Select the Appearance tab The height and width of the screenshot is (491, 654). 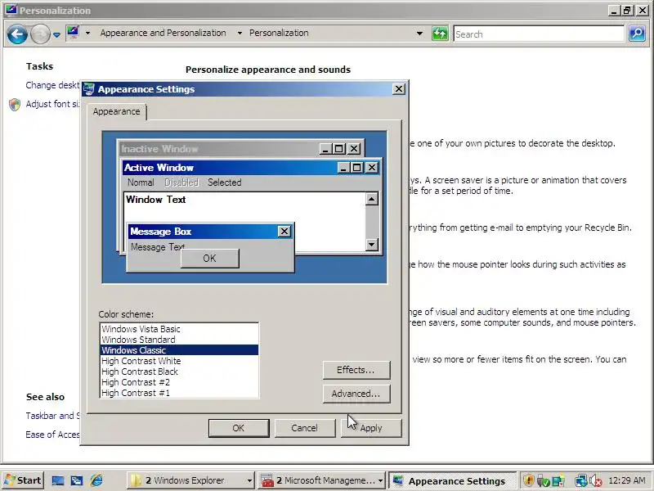point(117,111)
